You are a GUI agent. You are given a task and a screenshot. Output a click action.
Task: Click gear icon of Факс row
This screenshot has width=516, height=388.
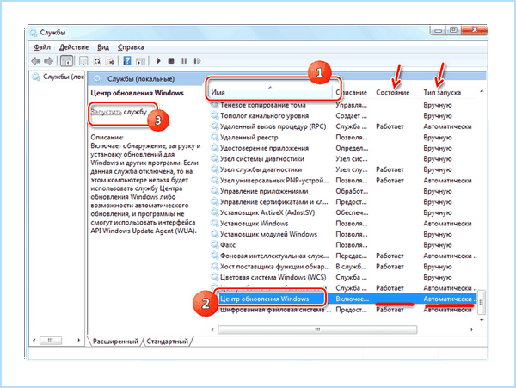214,245
